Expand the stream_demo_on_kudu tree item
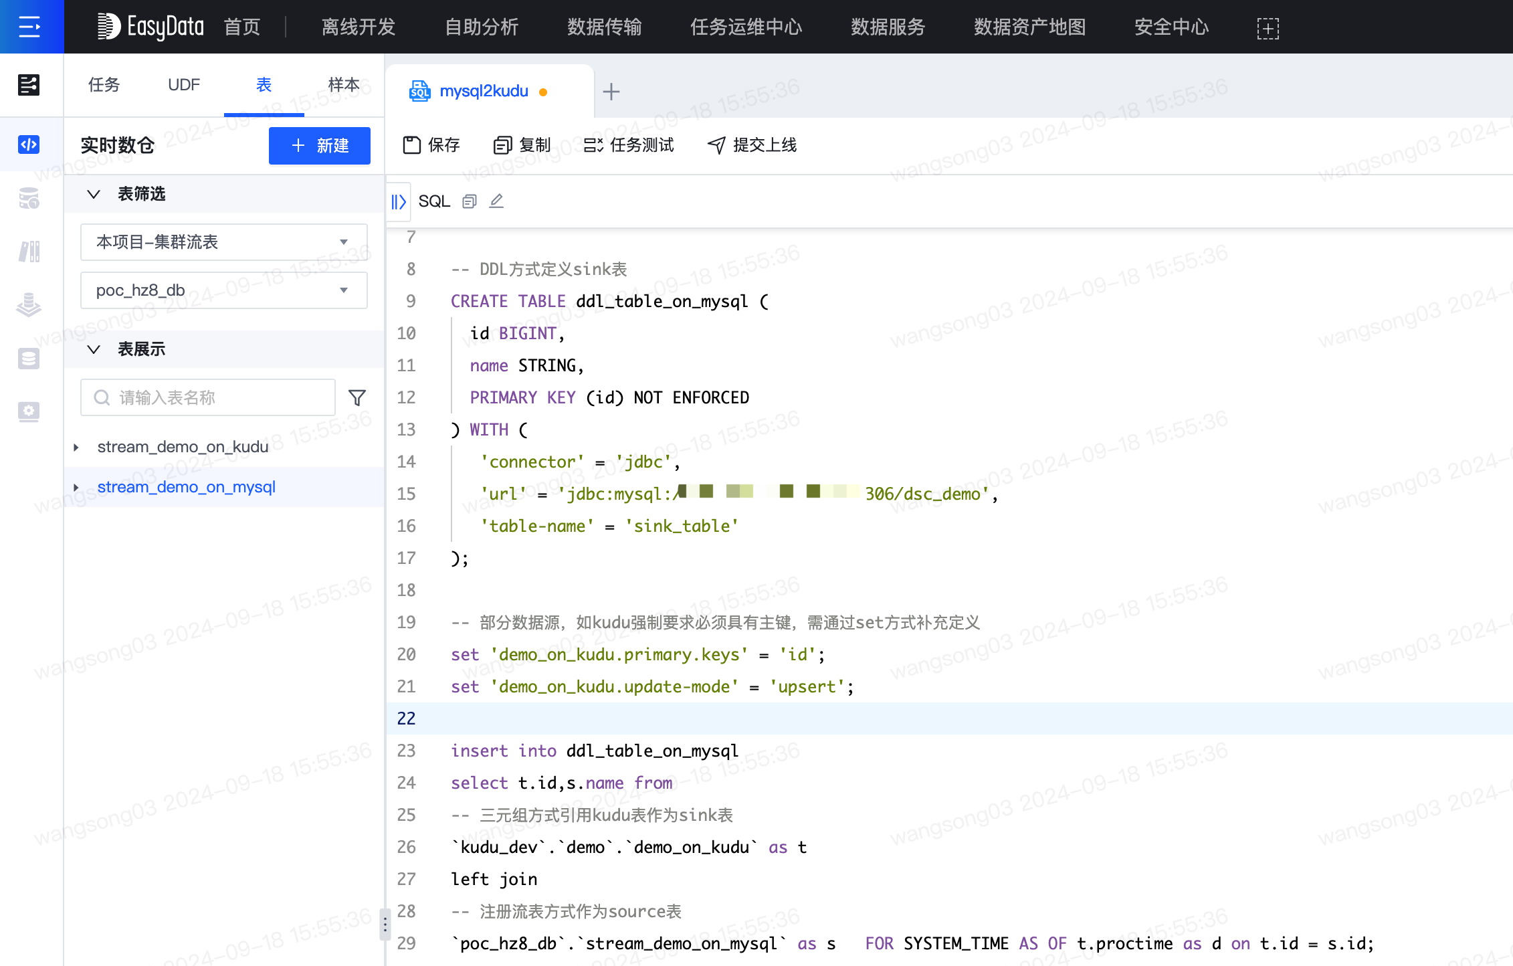Image resolution: width=1513 pixels, height=966 pixels. pos(77,447)
